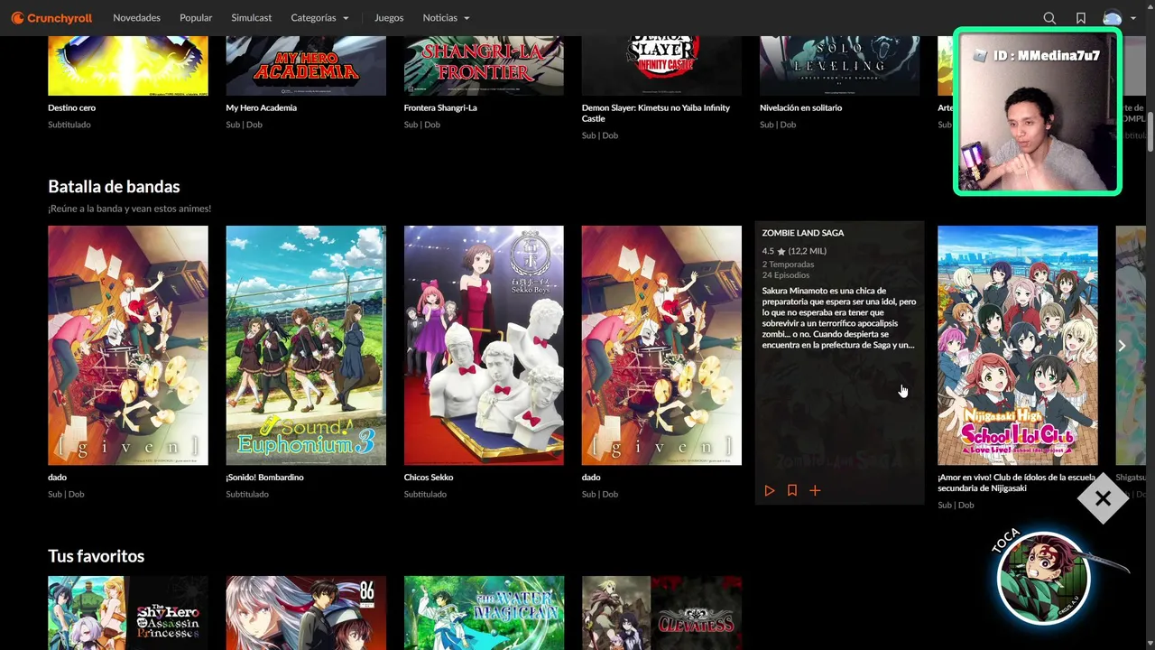The width and height of the screenshot is (1155, 650).
Task: Open Juegos page
Action: tap(389, 18)
